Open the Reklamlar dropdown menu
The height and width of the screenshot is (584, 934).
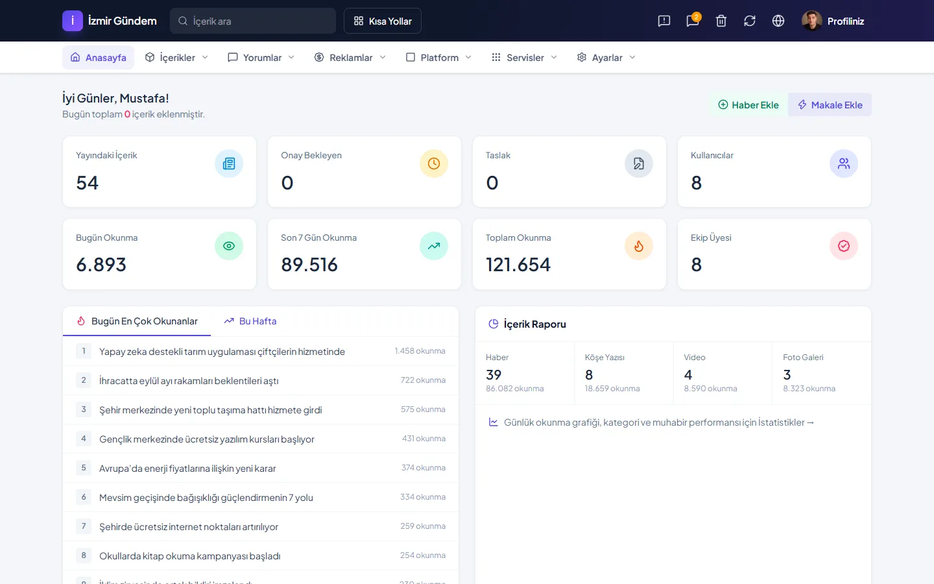(x=350, y=57)
